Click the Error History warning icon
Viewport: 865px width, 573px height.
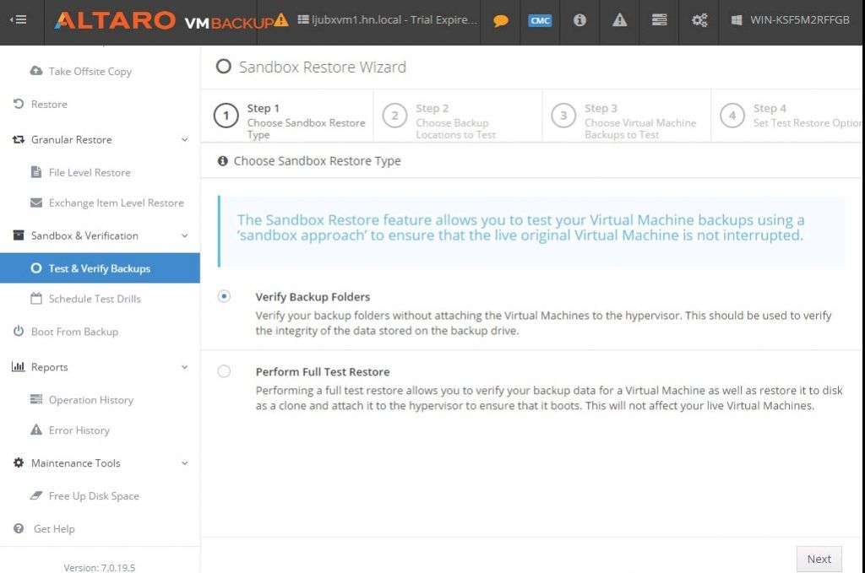[36, 430]
